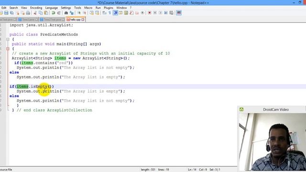This screenshot has height=172, width=306.
Task: Click the DroidCam Video title bar
Action: 276,109
